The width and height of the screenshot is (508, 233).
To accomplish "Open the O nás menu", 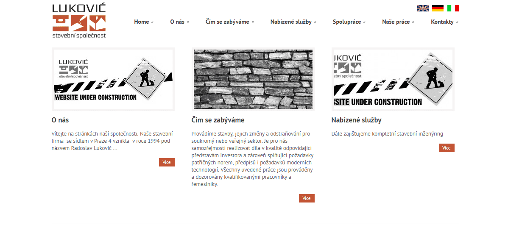I will pos(177,22).
